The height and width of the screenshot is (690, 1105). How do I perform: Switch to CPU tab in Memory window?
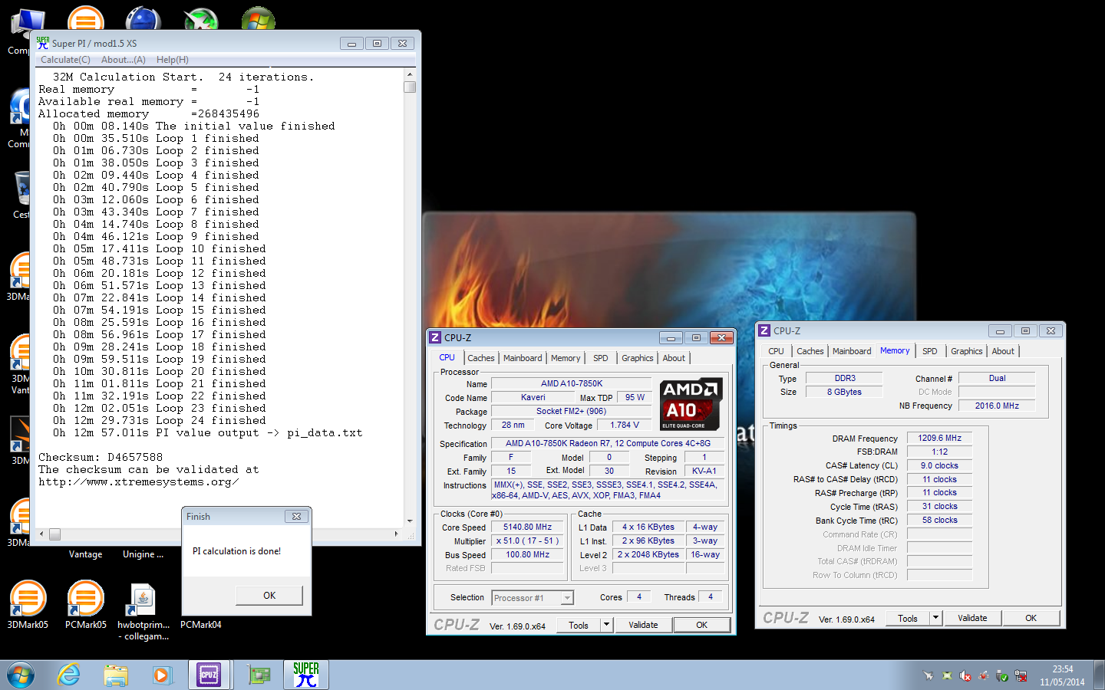pyautogui.click(x=777, y=351)
